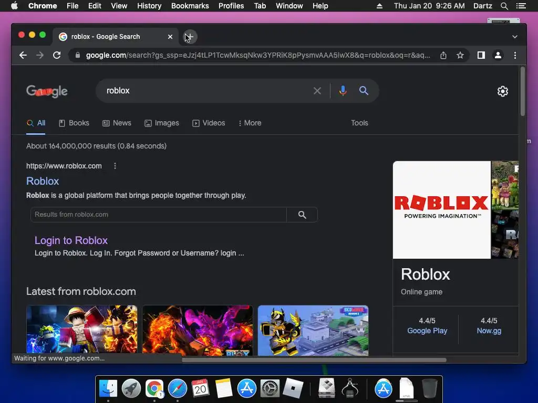Image resolution: width=538 pixels, height=403 pixels.
Task: Open Google quick settings gear
Action: coord(503,91)
